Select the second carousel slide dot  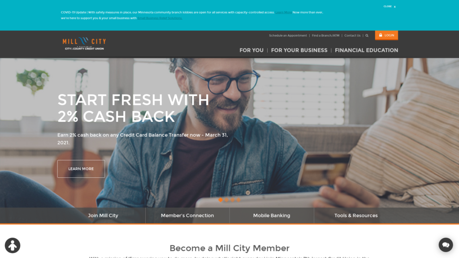point(226,200)
